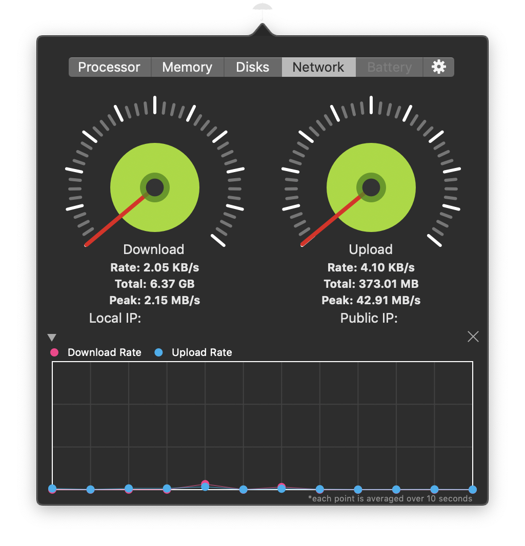
Task: Click the last blue point on graph
Action: point(473,490)
